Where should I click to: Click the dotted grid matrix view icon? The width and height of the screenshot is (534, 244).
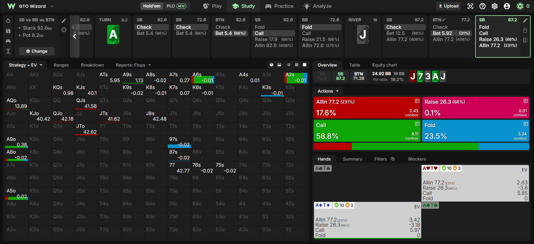(x=297, y=65)
